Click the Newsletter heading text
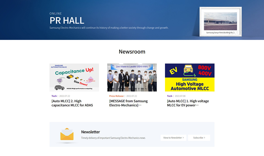 [x=91, y=132]
